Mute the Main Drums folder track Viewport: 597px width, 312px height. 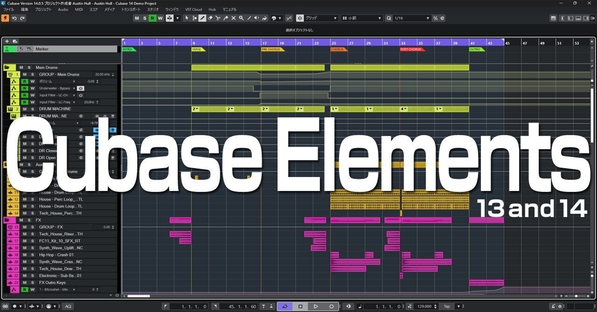21,68
